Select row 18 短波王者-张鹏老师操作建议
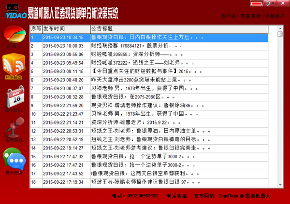The width and height of the screenshot is (290, 204). [149, 182]
